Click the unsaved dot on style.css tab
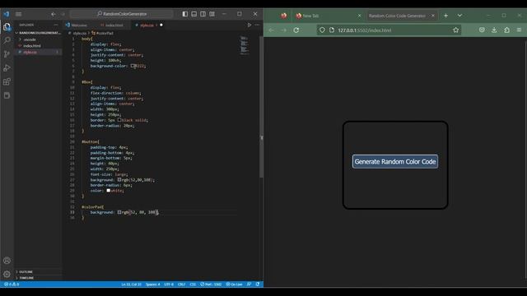The height and width of the screenshot is (296, 527). click(x=161, y=25)
